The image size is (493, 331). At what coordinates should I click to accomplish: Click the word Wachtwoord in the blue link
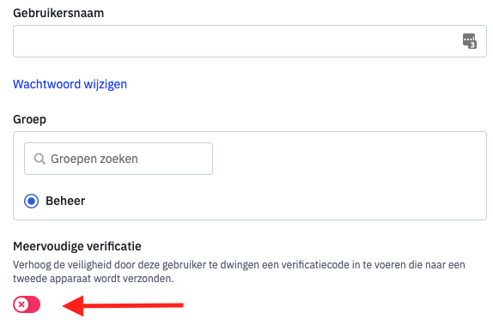[x=47, y=84]
